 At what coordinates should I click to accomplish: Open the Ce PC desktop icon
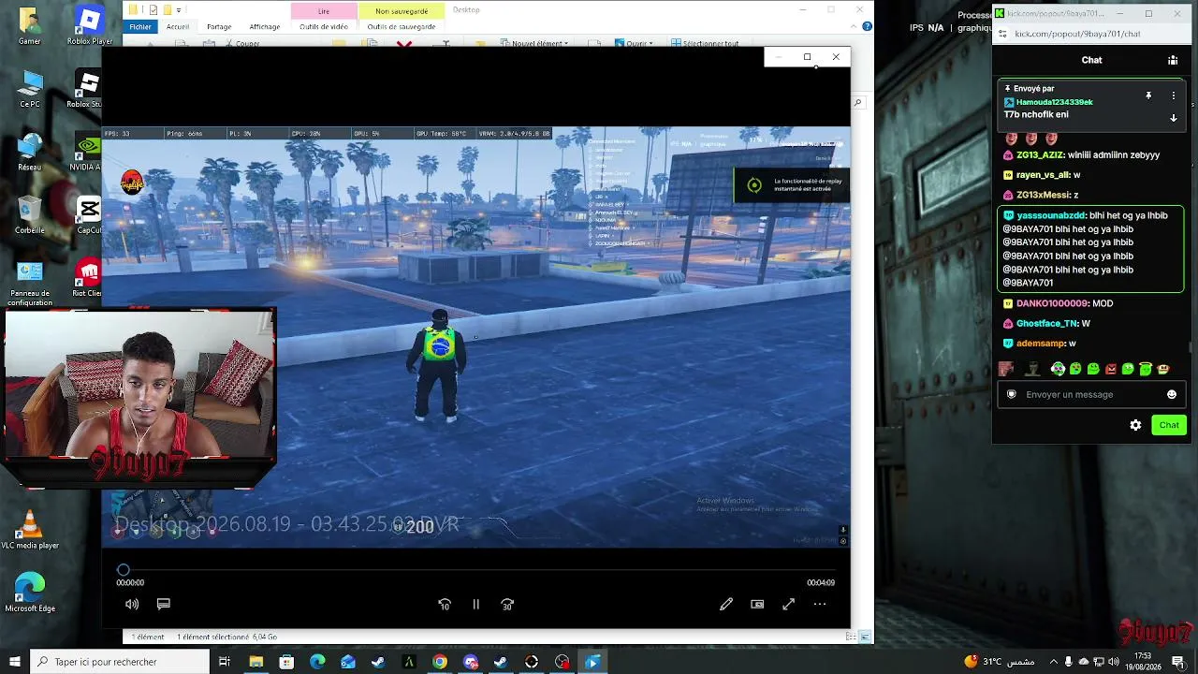point(30,89)
